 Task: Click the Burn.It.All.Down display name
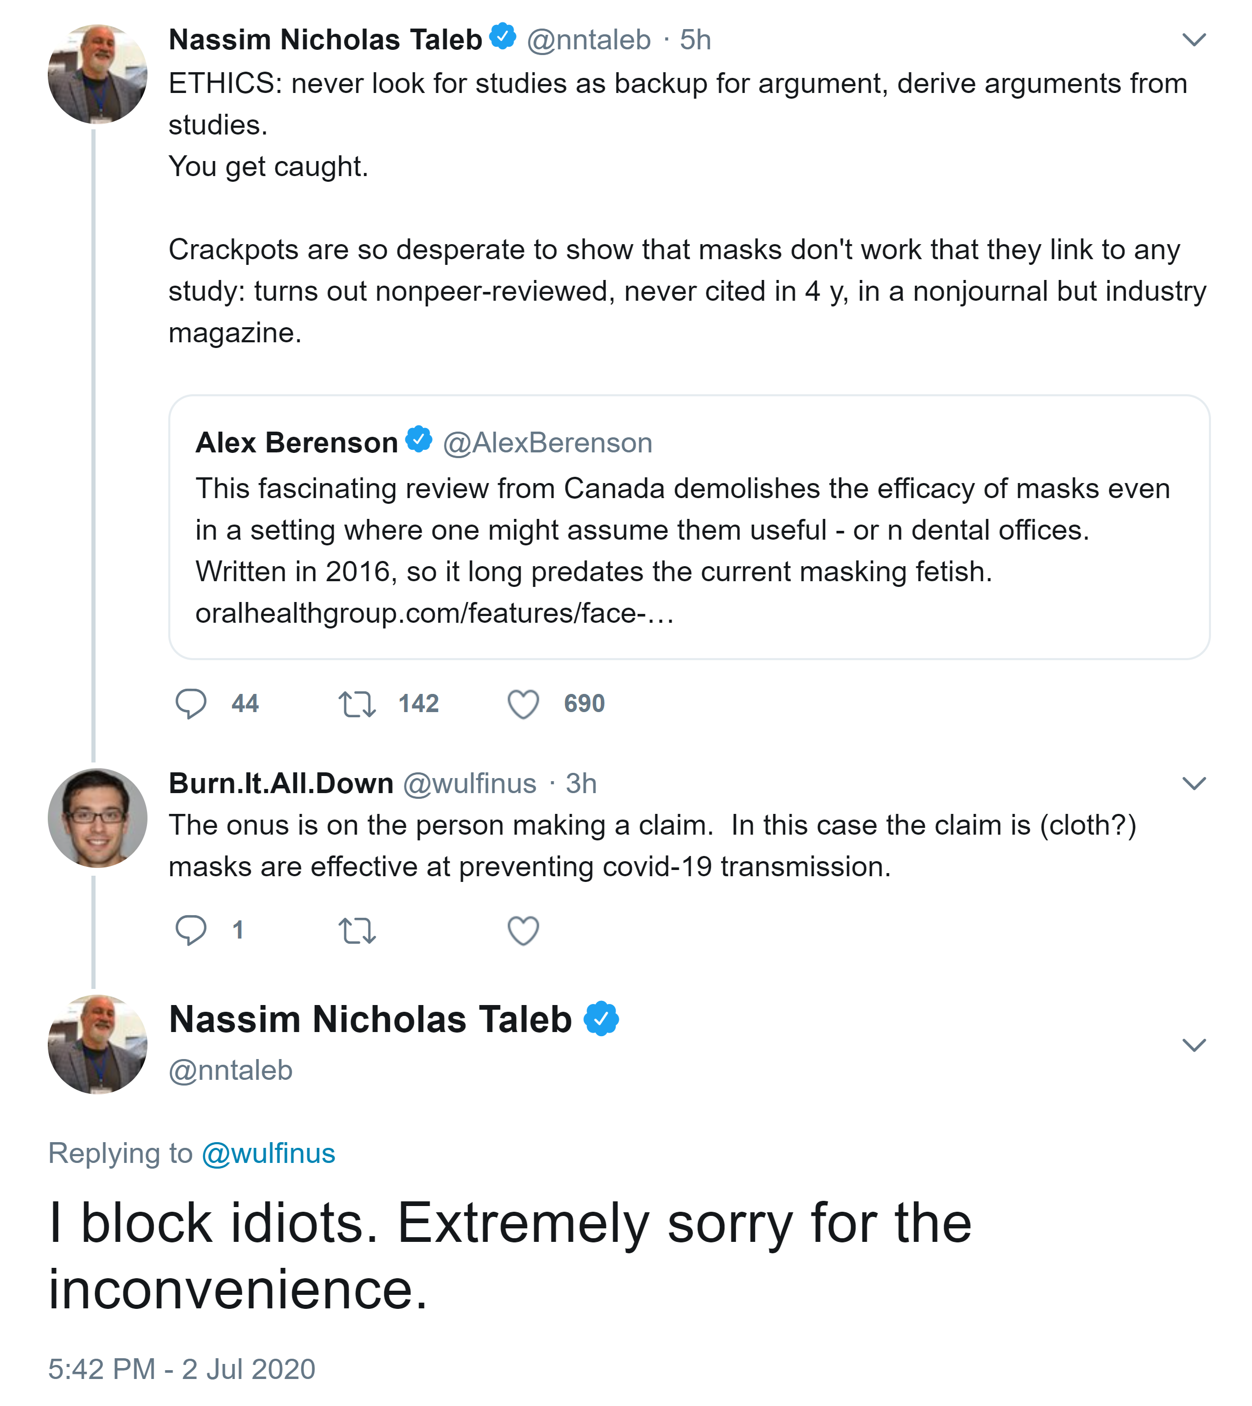pyautogui.click(x=280, y=783)
